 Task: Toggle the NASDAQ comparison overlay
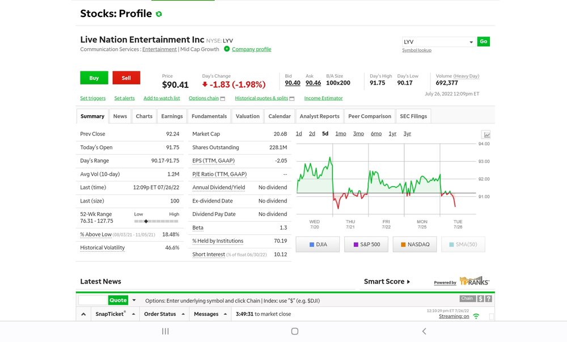pyautogui.click(x=415, y=244)
